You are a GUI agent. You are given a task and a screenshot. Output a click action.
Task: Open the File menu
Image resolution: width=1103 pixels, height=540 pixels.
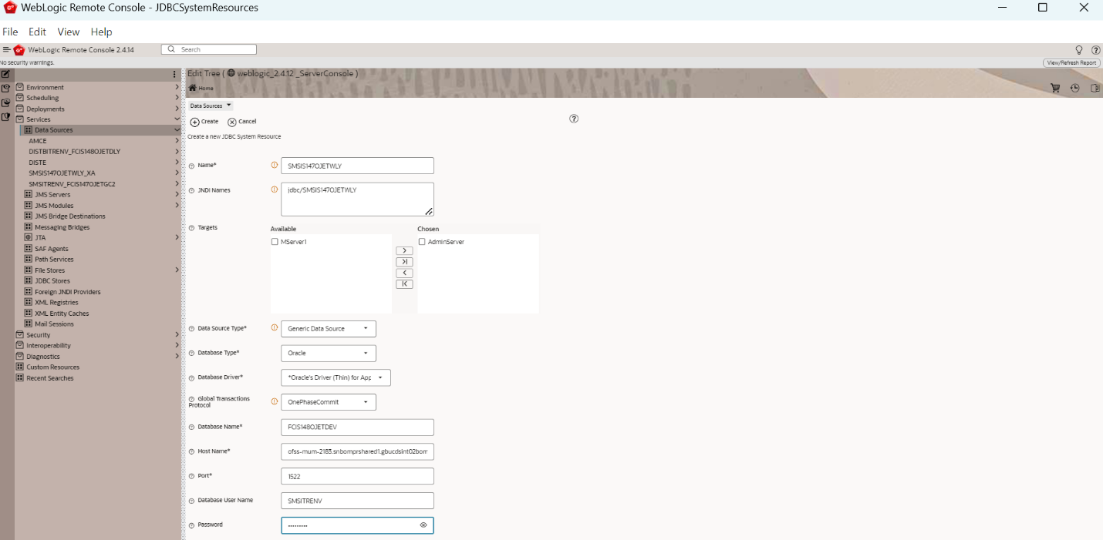click(10, 32)
